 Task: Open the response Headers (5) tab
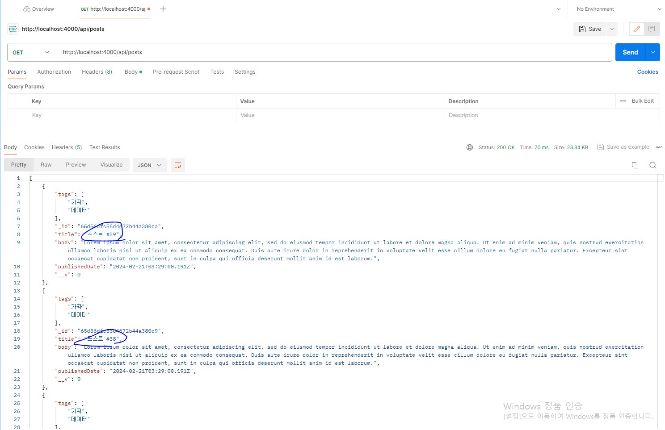coord(67,147)
